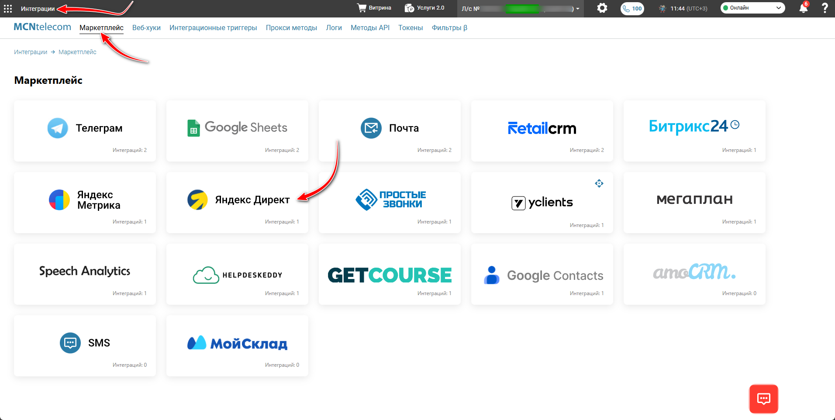Click Интеграций: 2 under Телеграм
Viewport: 835px width, 420px height.
click(130, 150)
